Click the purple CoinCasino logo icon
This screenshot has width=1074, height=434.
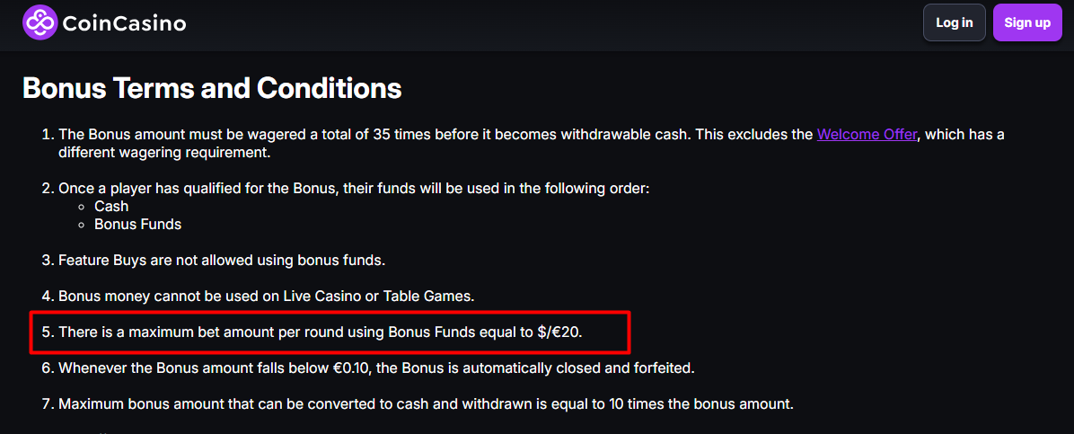tap(40, 22)
